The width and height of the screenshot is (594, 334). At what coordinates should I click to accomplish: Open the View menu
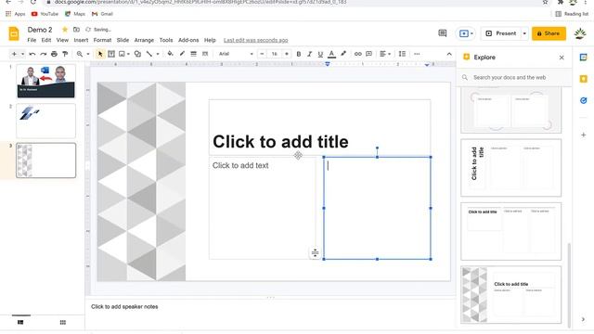point(62,40)
